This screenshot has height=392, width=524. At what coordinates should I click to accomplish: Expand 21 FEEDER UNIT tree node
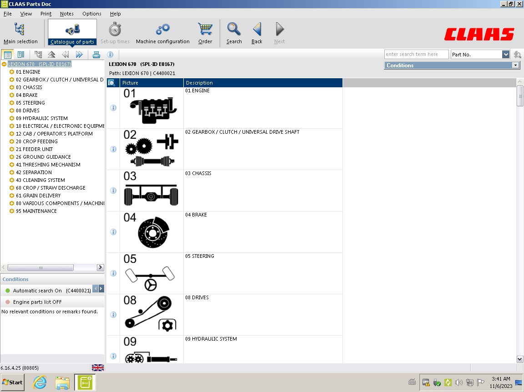pos(12,149)
